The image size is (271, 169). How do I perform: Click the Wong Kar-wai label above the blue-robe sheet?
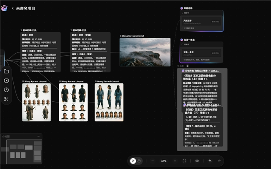tap(108, 81)
